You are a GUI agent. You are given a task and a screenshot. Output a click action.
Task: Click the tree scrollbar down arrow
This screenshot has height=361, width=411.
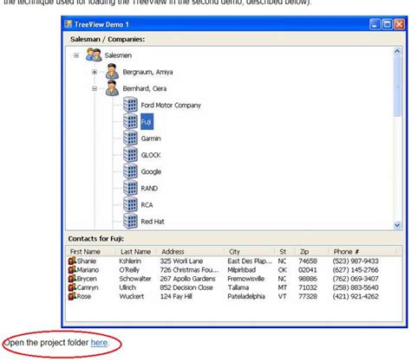[397, 225]
